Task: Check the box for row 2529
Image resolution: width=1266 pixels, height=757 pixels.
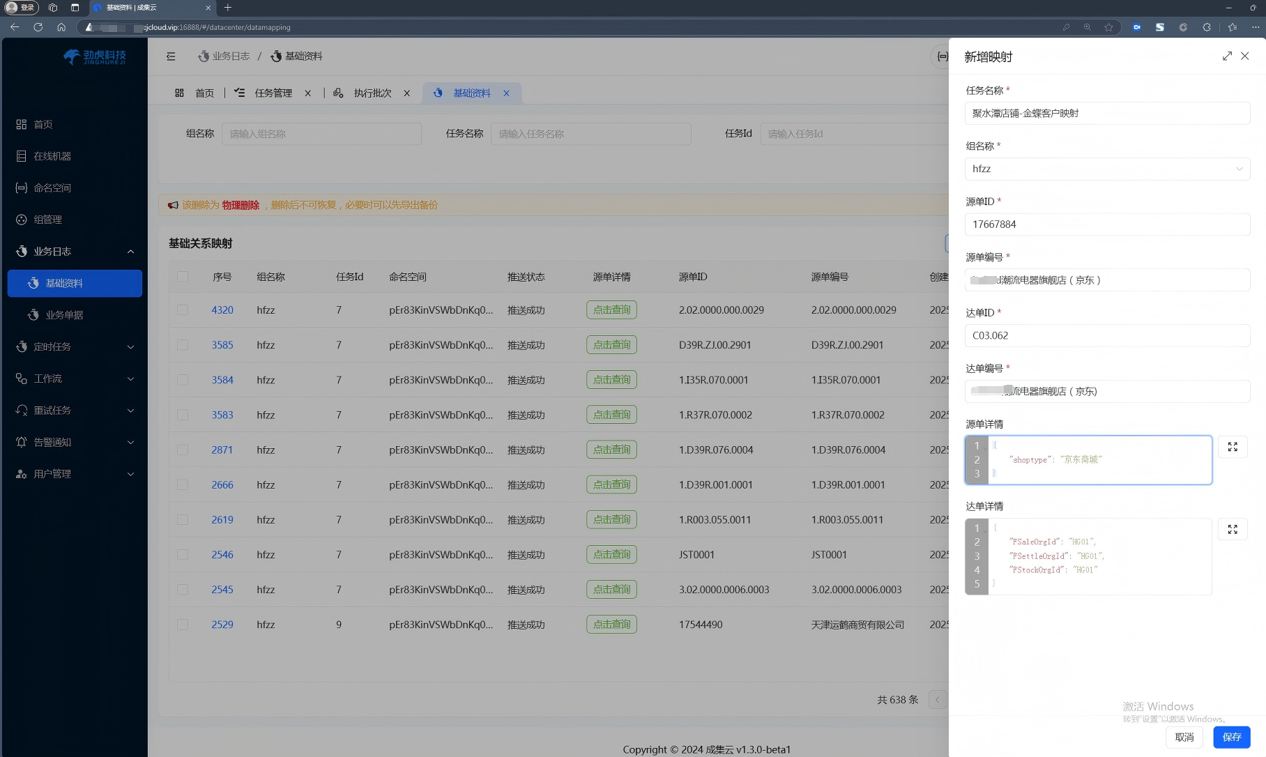Action: (183, 625)
